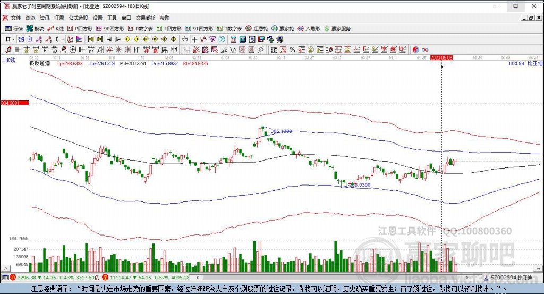Open the calendar icon showing 21

(234, 39)
